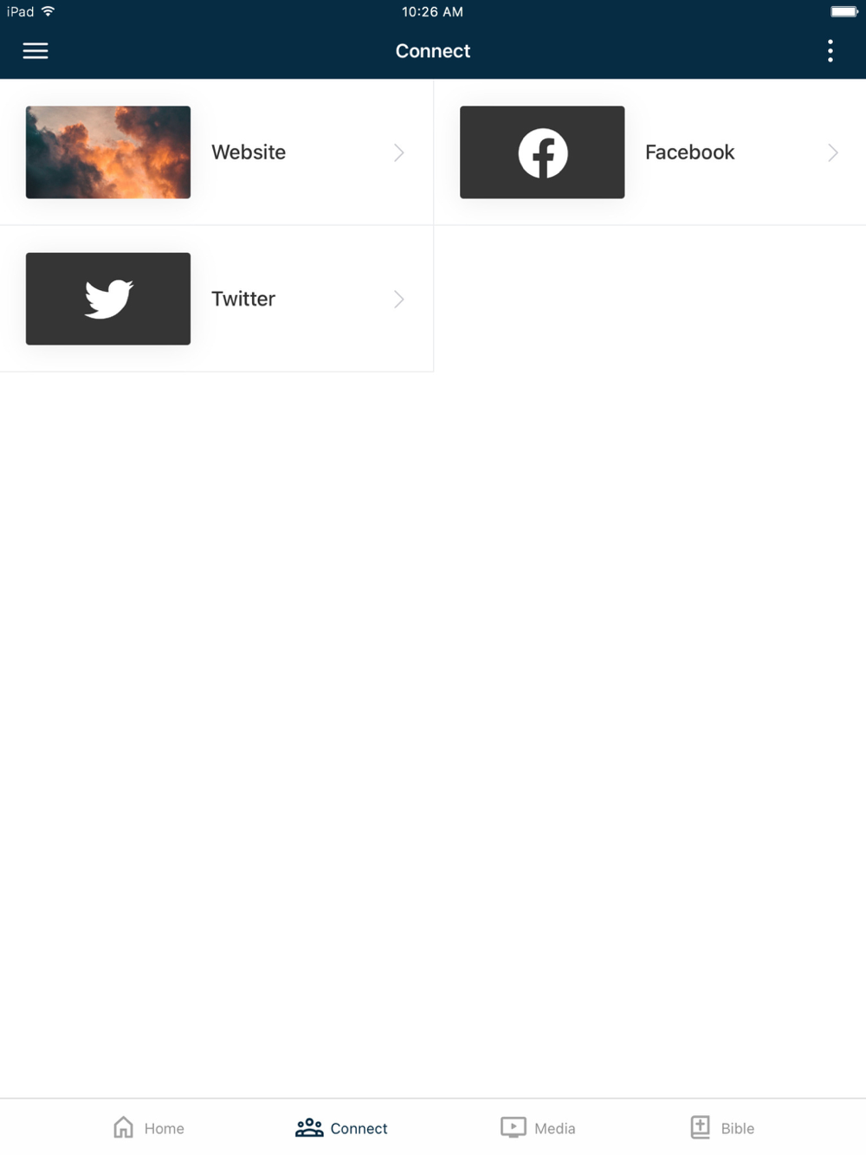Switch to the Media tab
866x1155 pixels.
point(538,1127)
